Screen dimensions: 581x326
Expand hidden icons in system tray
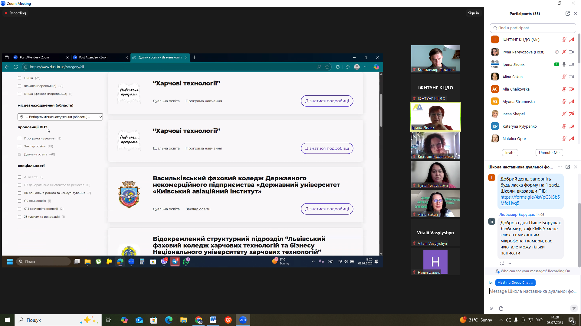[501, 320]
